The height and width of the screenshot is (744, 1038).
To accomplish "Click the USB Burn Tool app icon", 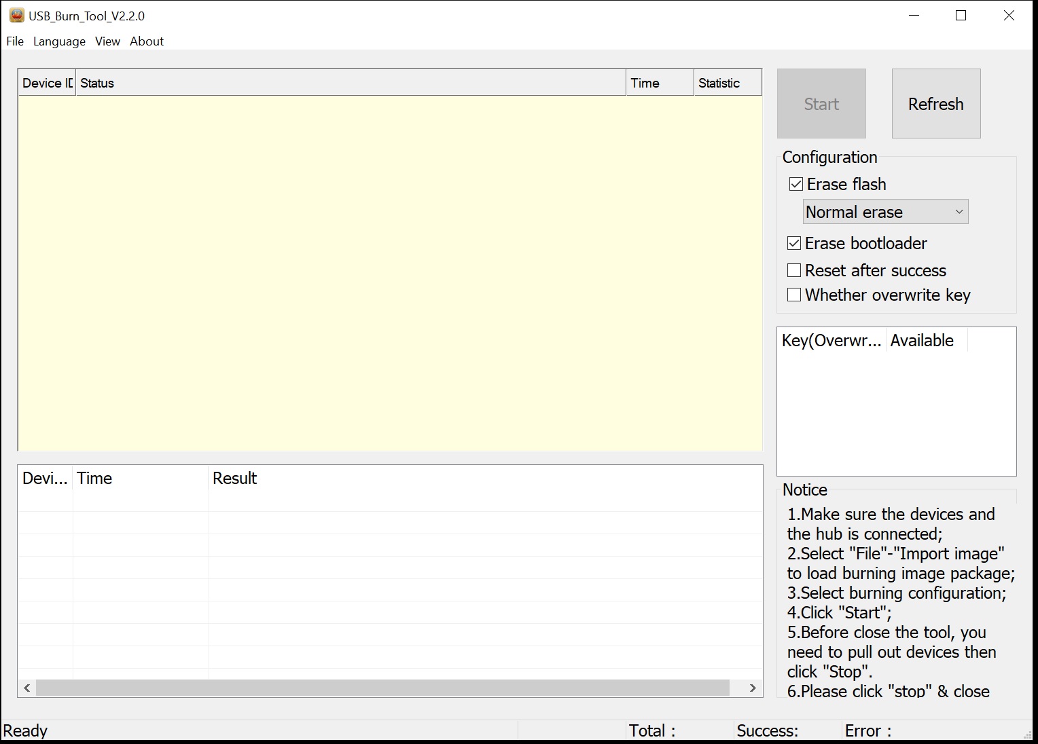I will point(16,15).
